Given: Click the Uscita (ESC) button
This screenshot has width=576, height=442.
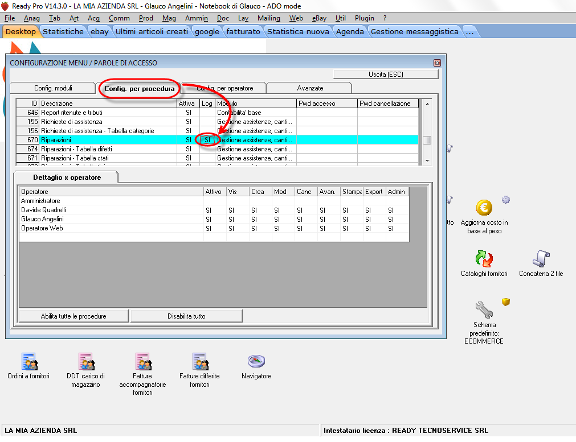Looking at the screenshot, I should click(386, 74).
